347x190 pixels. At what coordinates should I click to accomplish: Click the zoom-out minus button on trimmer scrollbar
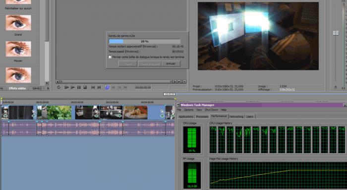(184, 82)
